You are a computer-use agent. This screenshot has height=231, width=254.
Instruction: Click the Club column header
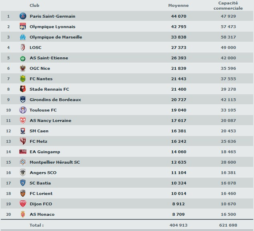click(34, 6)
